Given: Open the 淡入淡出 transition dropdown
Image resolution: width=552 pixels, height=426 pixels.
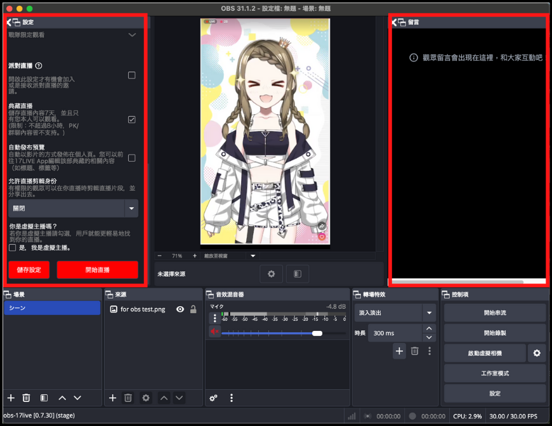Looking at the screenshot, I should point(429,313).
